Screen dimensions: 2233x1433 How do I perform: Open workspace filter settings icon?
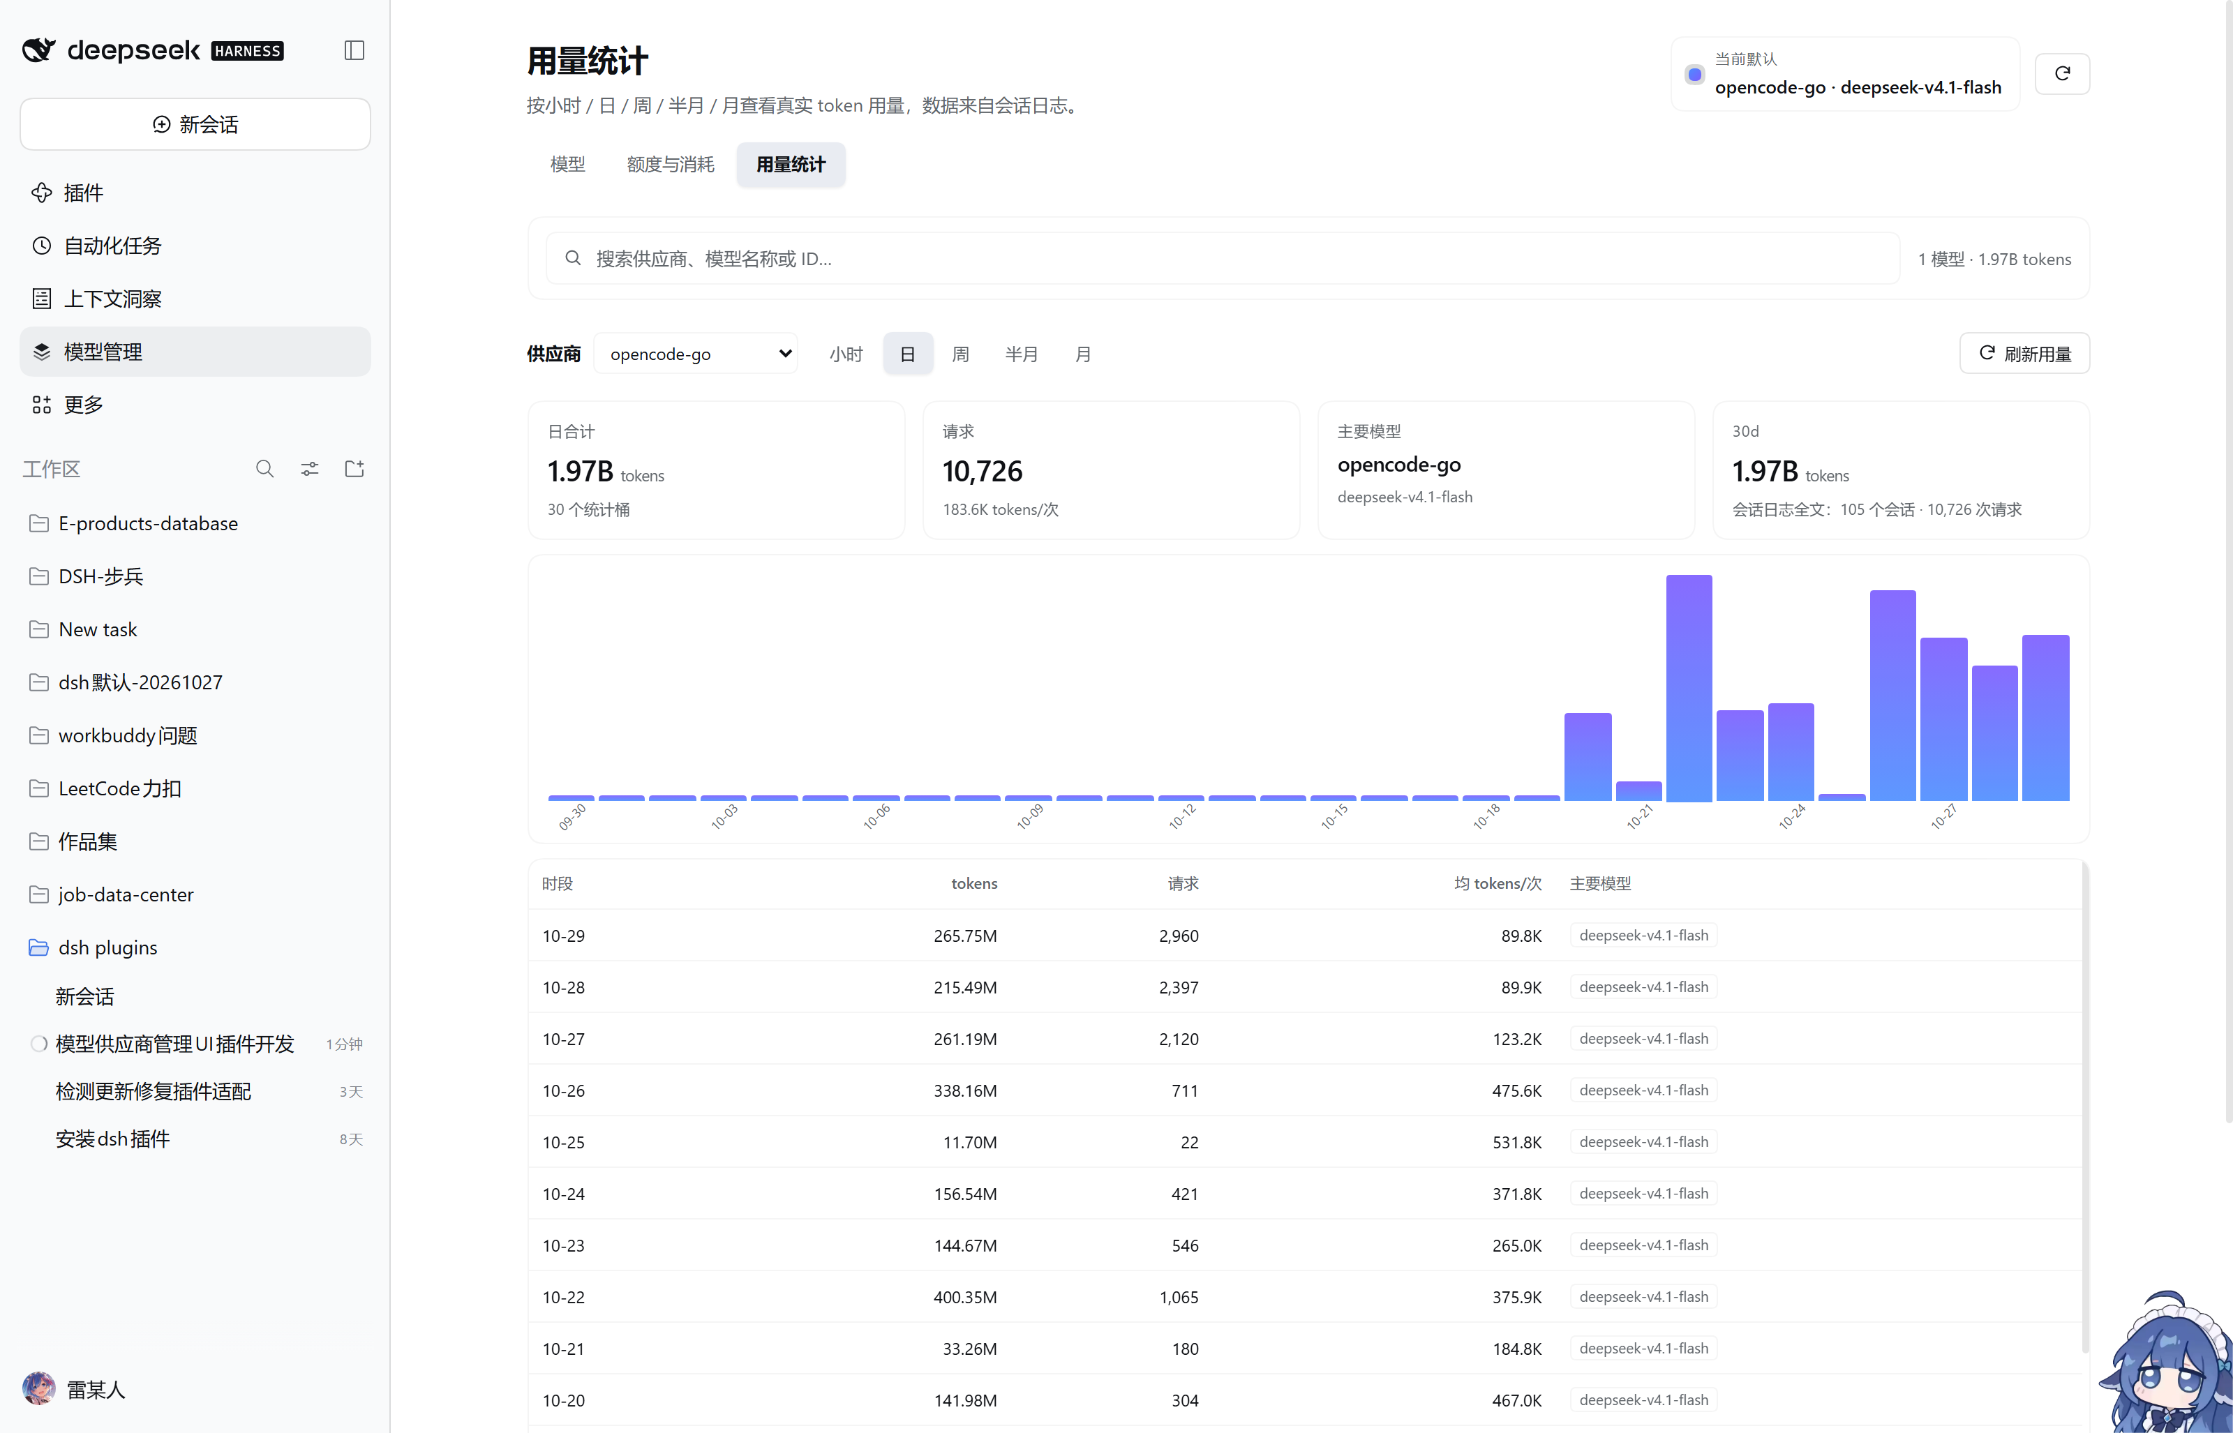pos(310,469)
